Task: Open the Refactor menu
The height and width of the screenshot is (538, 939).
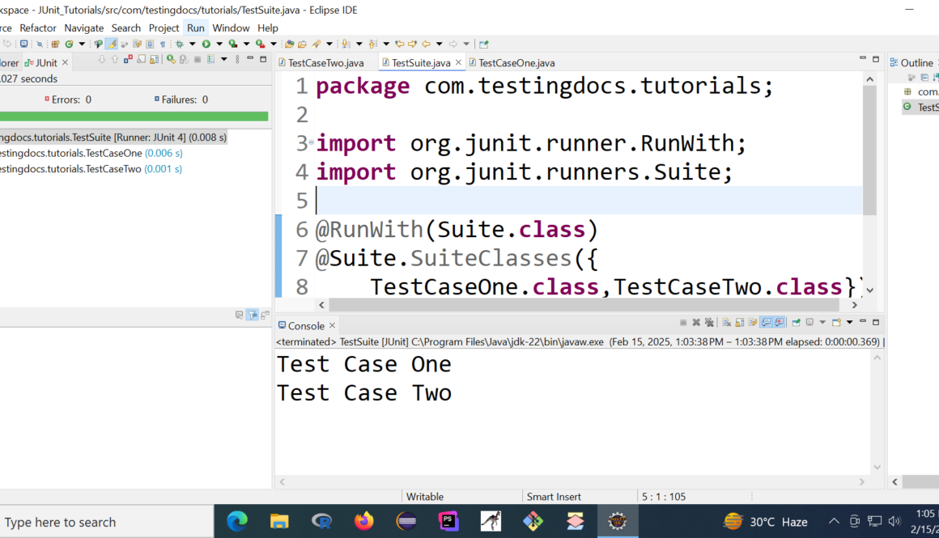Action: (x=38, y=28)
